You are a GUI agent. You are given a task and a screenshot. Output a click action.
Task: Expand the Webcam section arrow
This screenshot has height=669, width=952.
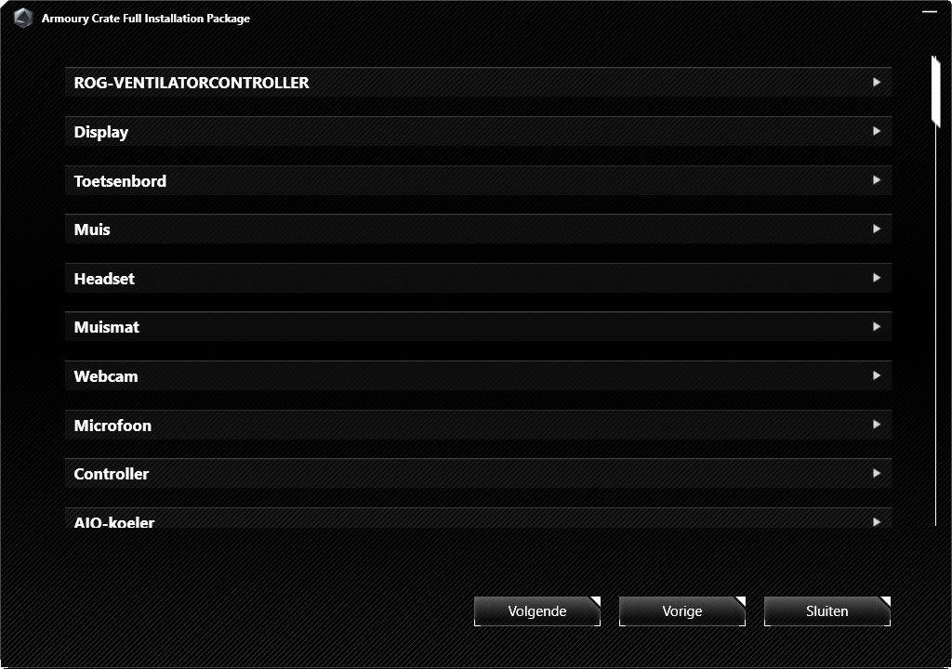876,375
